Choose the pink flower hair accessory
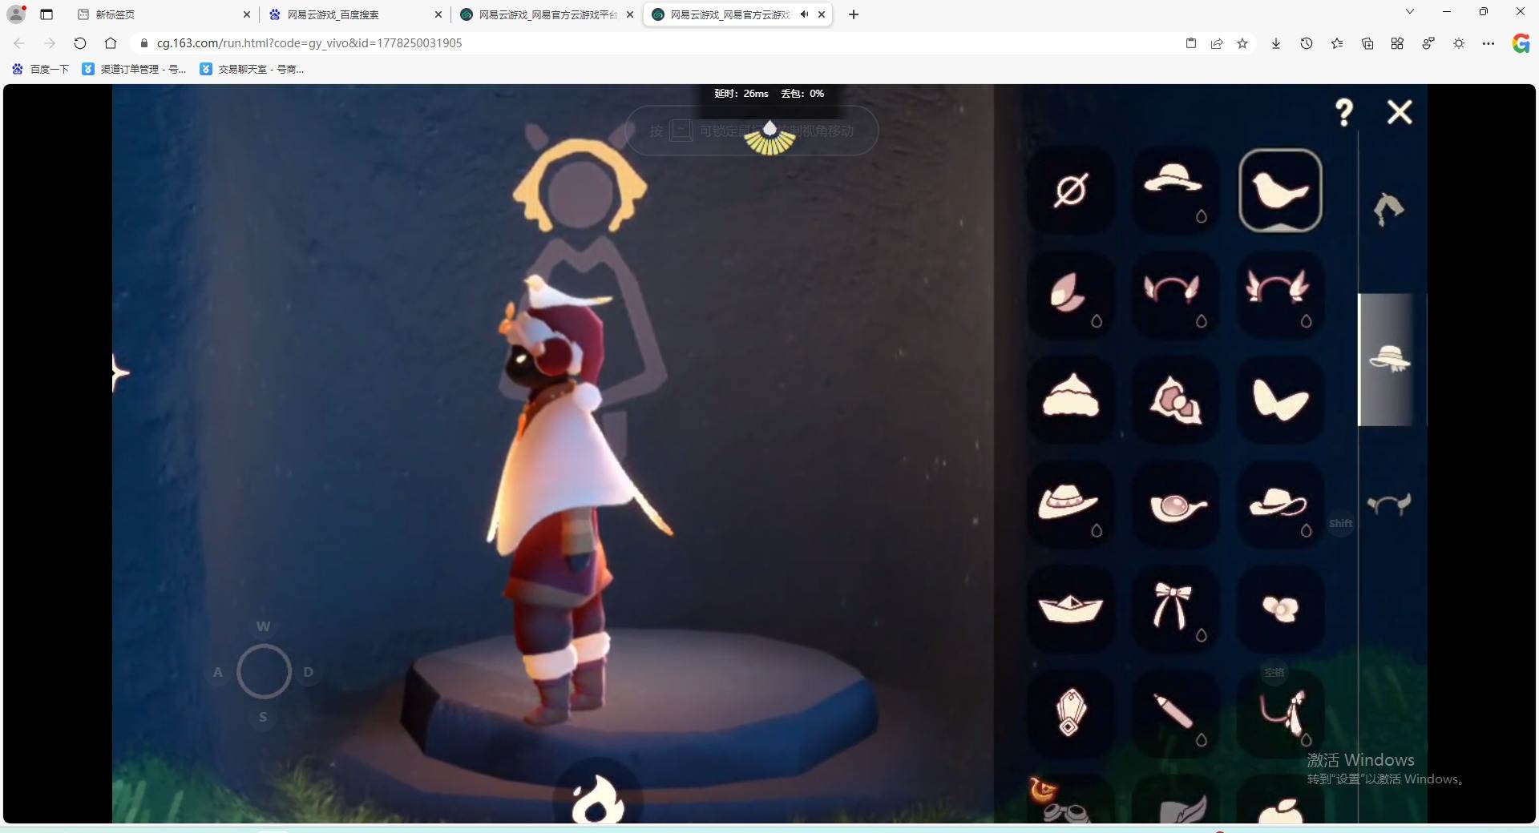1539x833 pixels. click(1175, 400)
